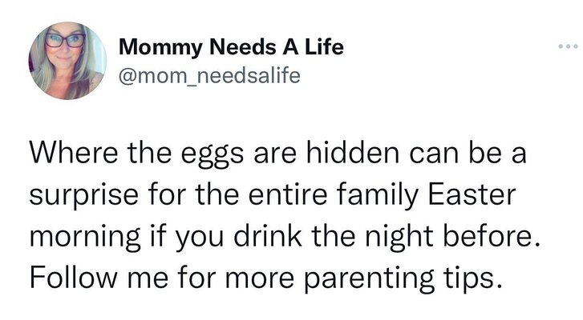Screen dimensions: 583x320
Task: Click the Mommy Needs A Life profile photo
Action: click(x=67, y=61)
